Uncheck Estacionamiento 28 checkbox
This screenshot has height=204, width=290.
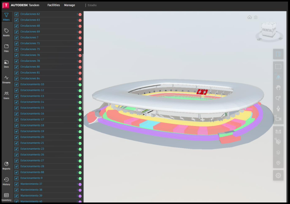pos(17,167)
